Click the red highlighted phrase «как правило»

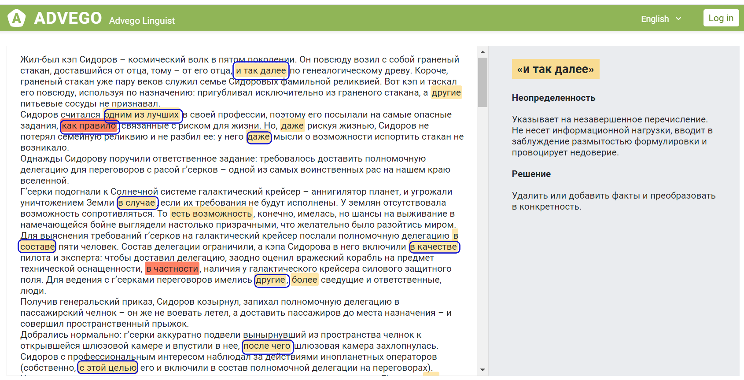click(x=89, y=126)
